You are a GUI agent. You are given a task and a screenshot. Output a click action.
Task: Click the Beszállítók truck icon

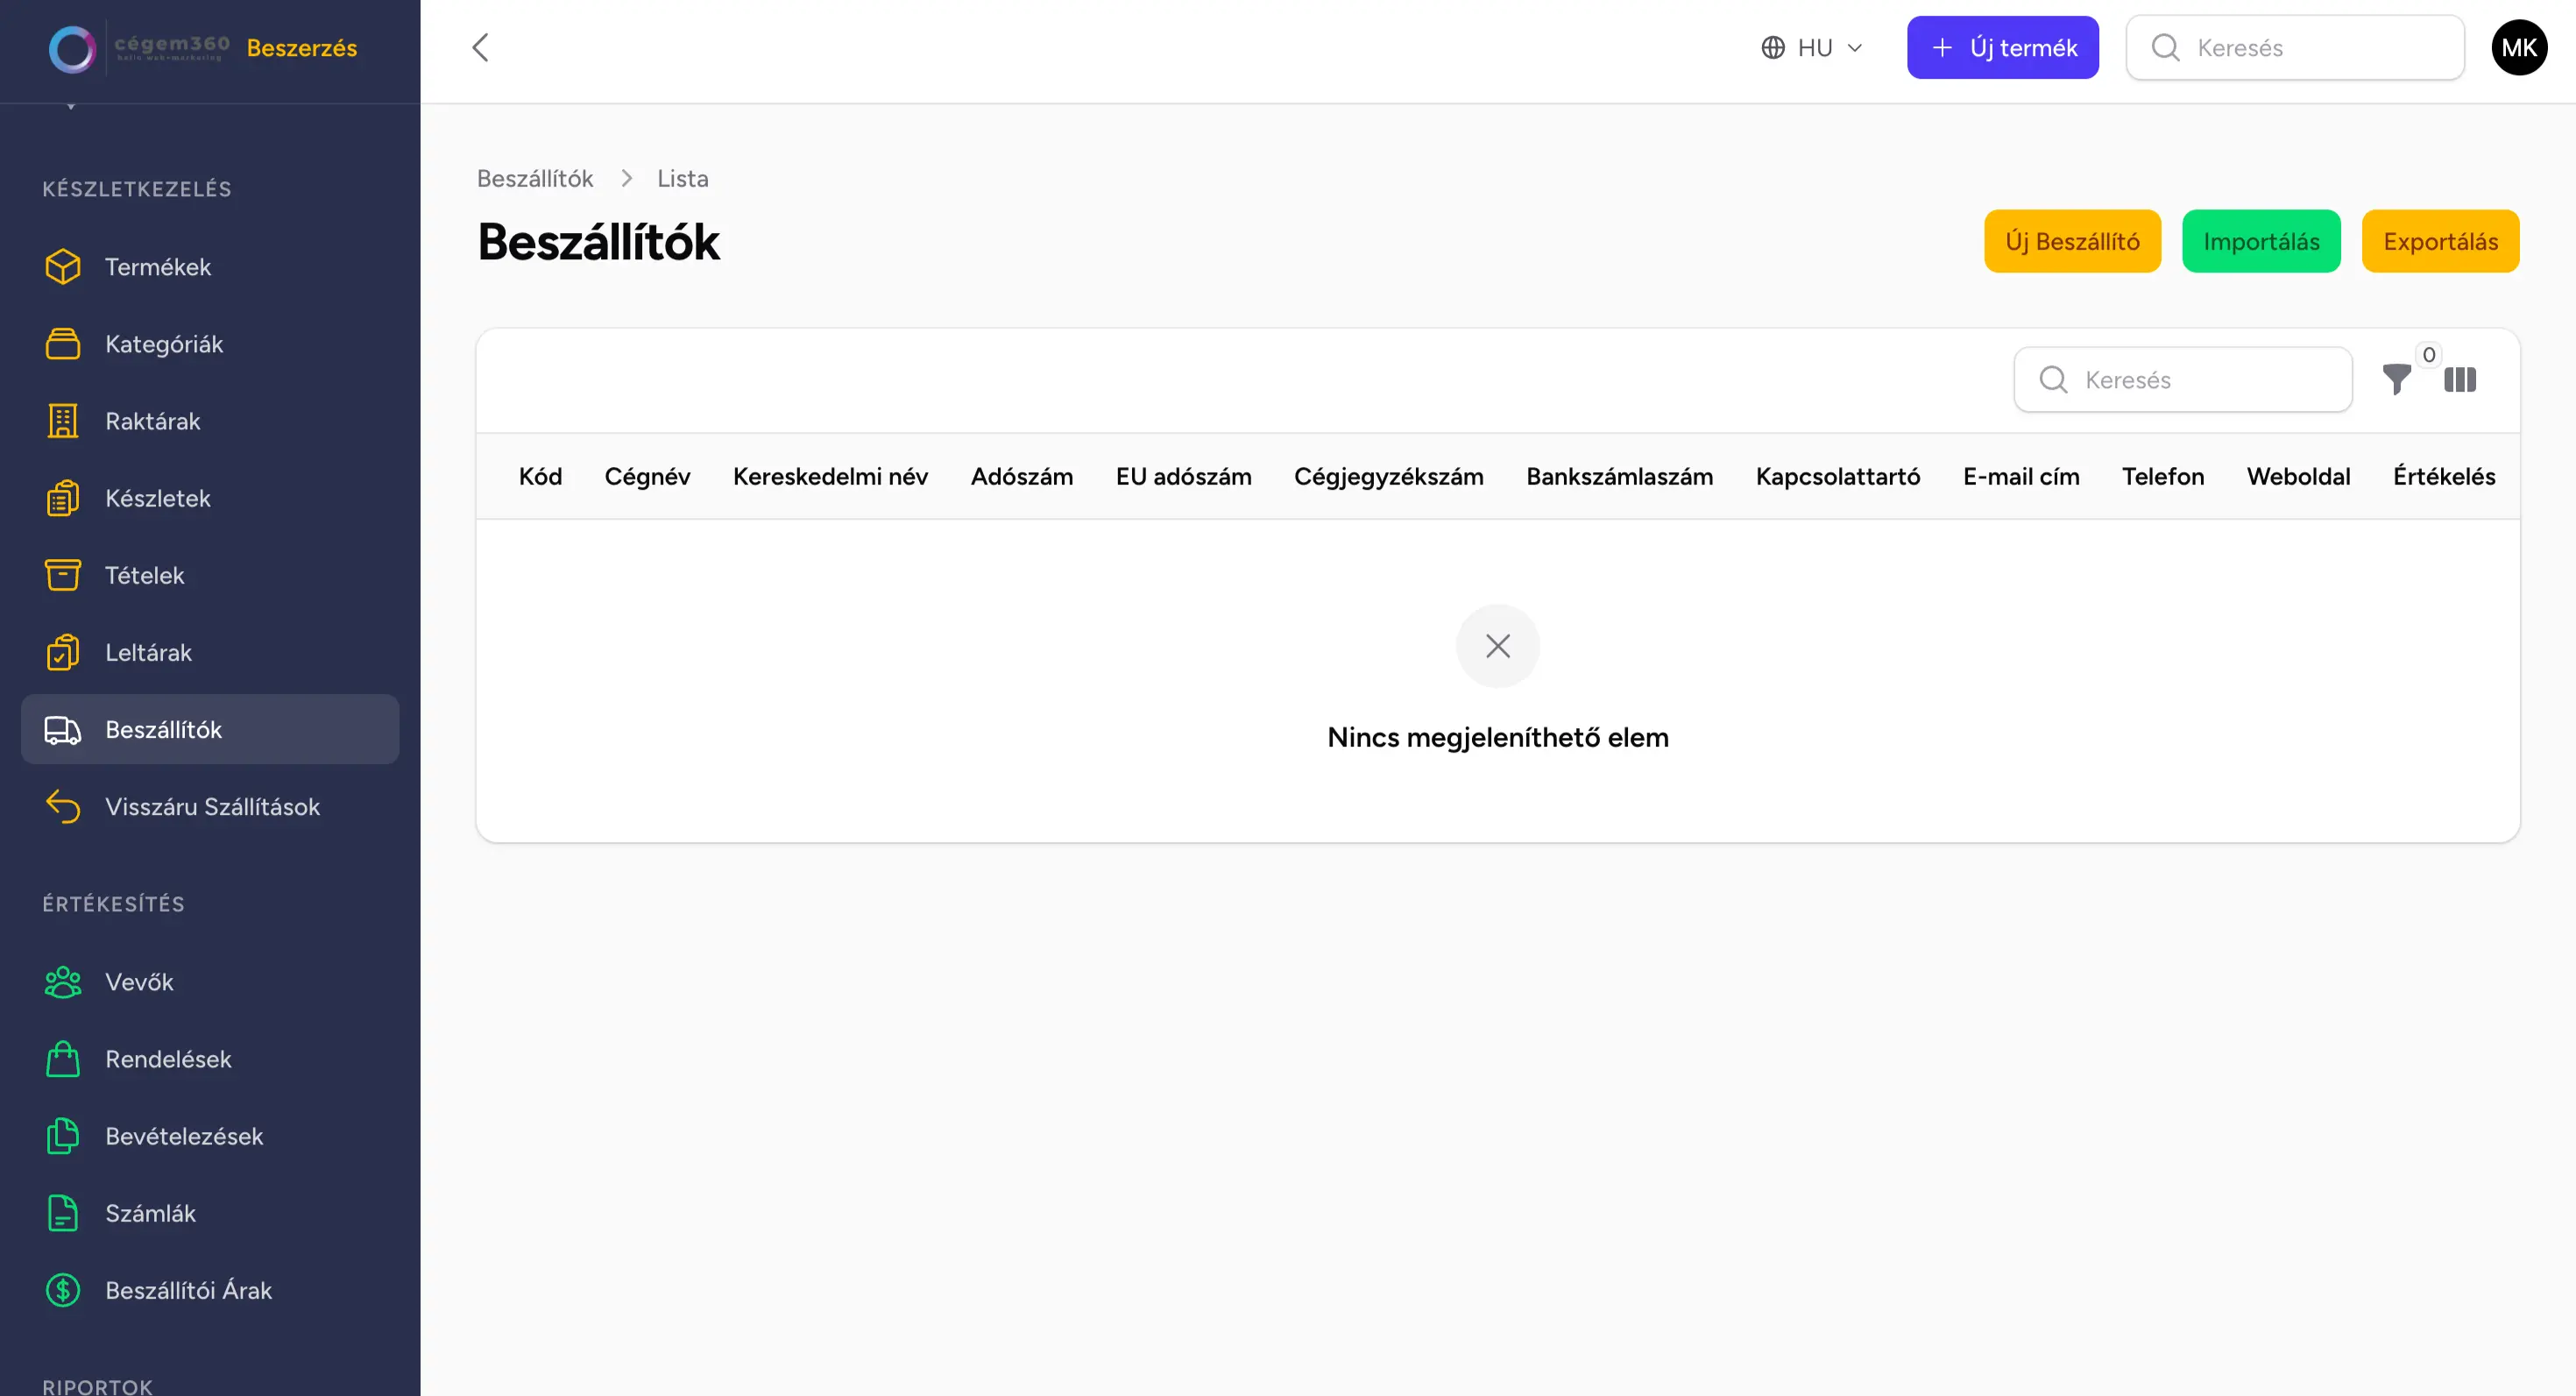62,729
